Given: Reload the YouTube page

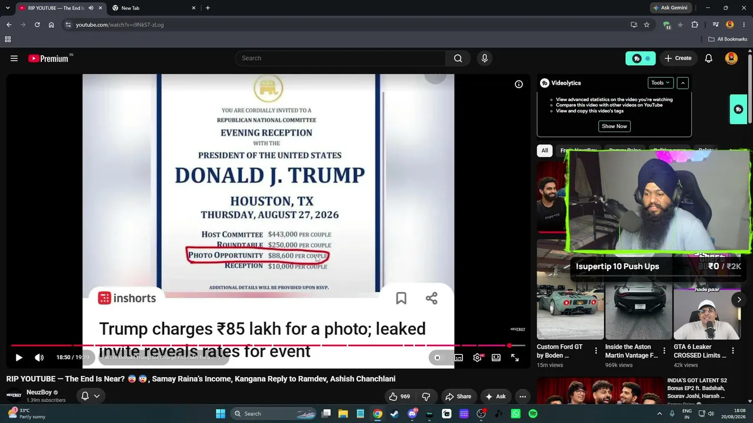Looking at the screenshot, I should 37,25.
